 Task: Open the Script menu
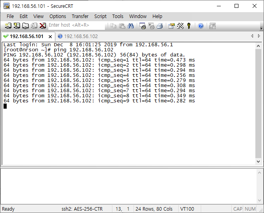point(100,16)
